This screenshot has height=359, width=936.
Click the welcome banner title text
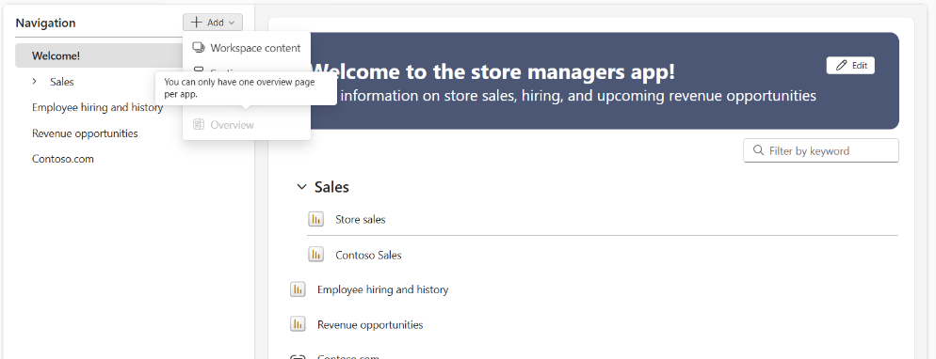[493, 72]
